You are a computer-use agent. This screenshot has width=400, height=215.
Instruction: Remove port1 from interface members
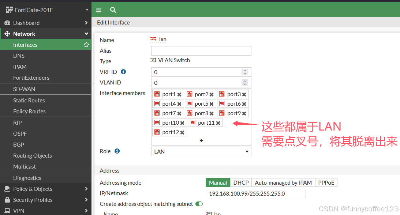179,94
